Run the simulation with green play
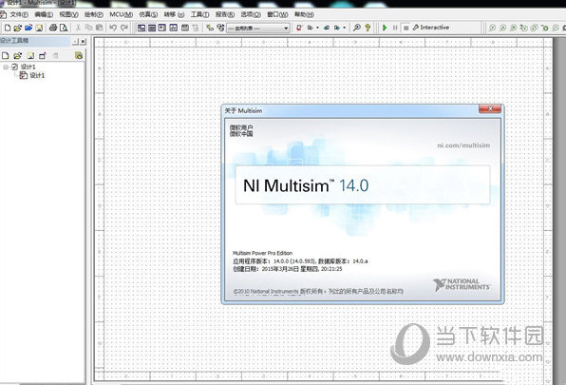The height and width of the screenshot is (385, 566). point(385,28)
